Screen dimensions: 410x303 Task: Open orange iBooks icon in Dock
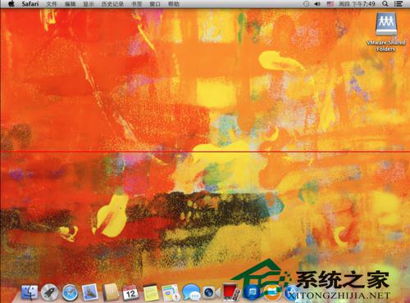click(x=272, y=293)
